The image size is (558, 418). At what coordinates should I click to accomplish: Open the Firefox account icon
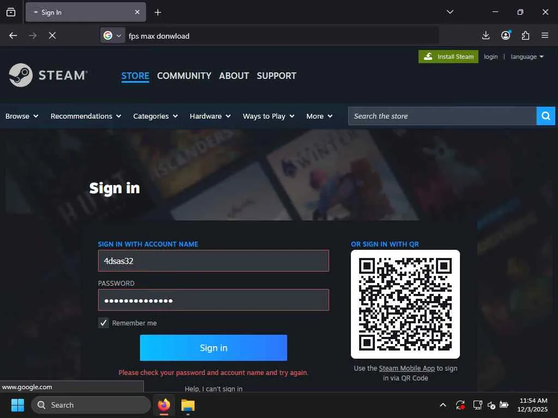point(506,35)
